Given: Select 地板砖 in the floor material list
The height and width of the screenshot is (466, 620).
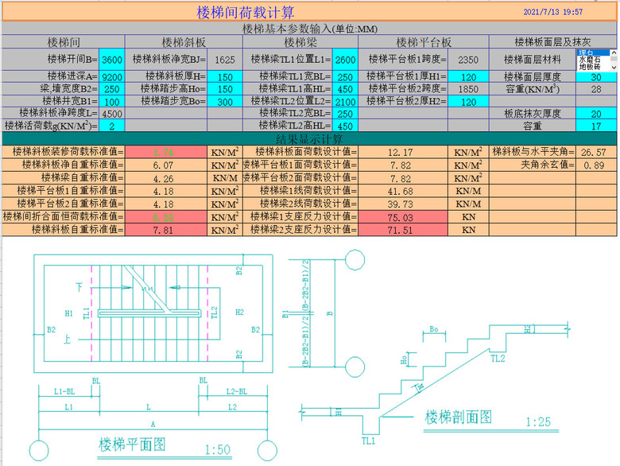Looking at the screenshot, I should (x=590, y=67).
